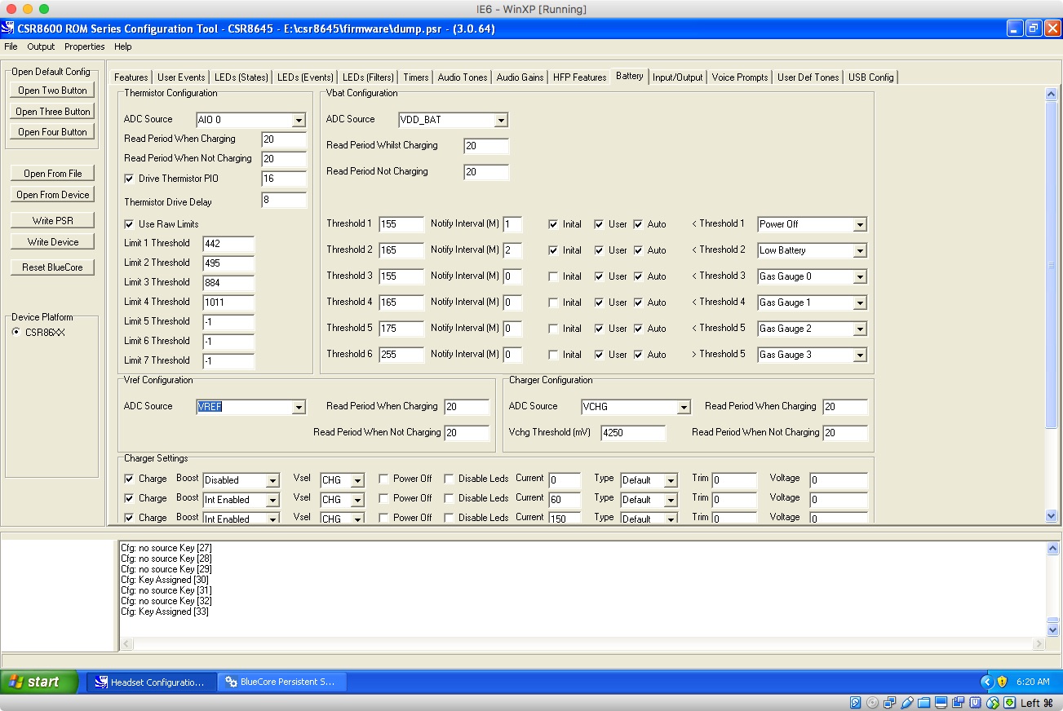Click the Vchg Threshold (mV) field with 4250

click(633, 433)
